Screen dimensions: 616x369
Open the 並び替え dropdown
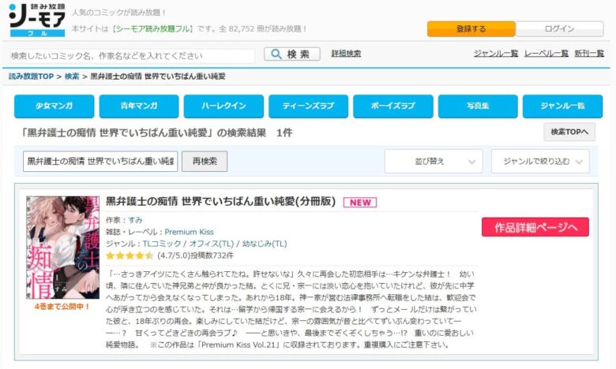pyautogui.click(x=434, y=161)
